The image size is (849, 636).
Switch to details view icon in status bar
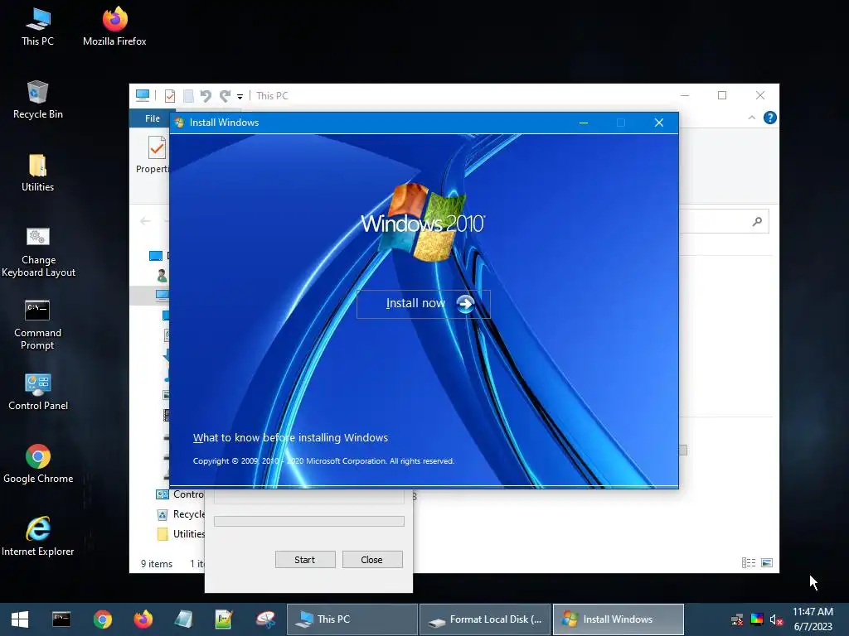pos(749,563)
